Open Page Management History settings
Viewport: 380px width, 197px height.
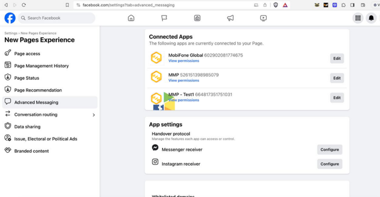point(41,66)
